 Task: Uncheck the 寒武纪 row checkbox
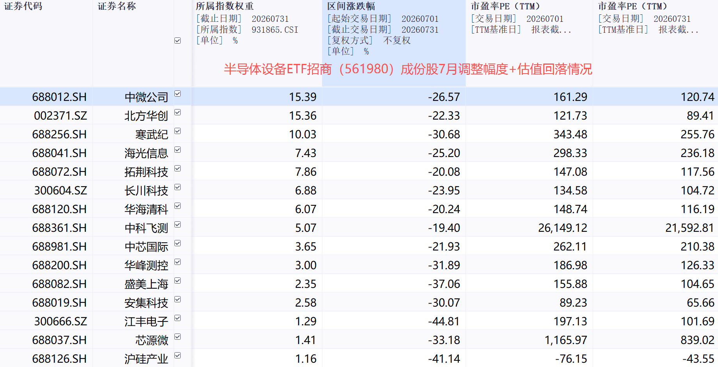pyautogui.click(x=178, y=131)
